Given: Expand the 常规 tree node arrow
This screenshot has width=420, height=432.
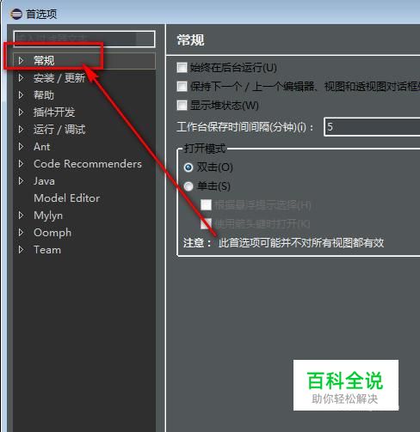Looking at the screenshot, I should coord(21,60).
